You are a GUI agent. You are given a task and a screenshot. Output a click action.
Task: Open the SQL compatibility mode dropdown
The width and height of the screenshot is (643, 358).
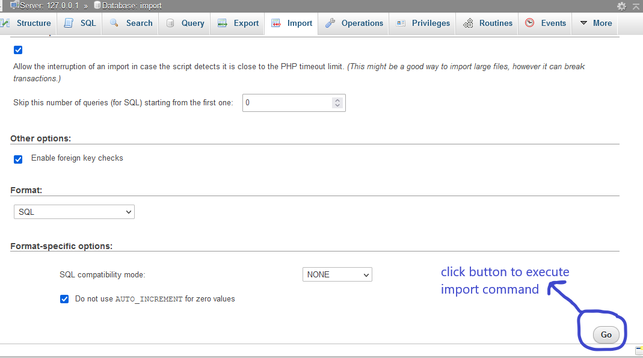click(x=337, y=274)
